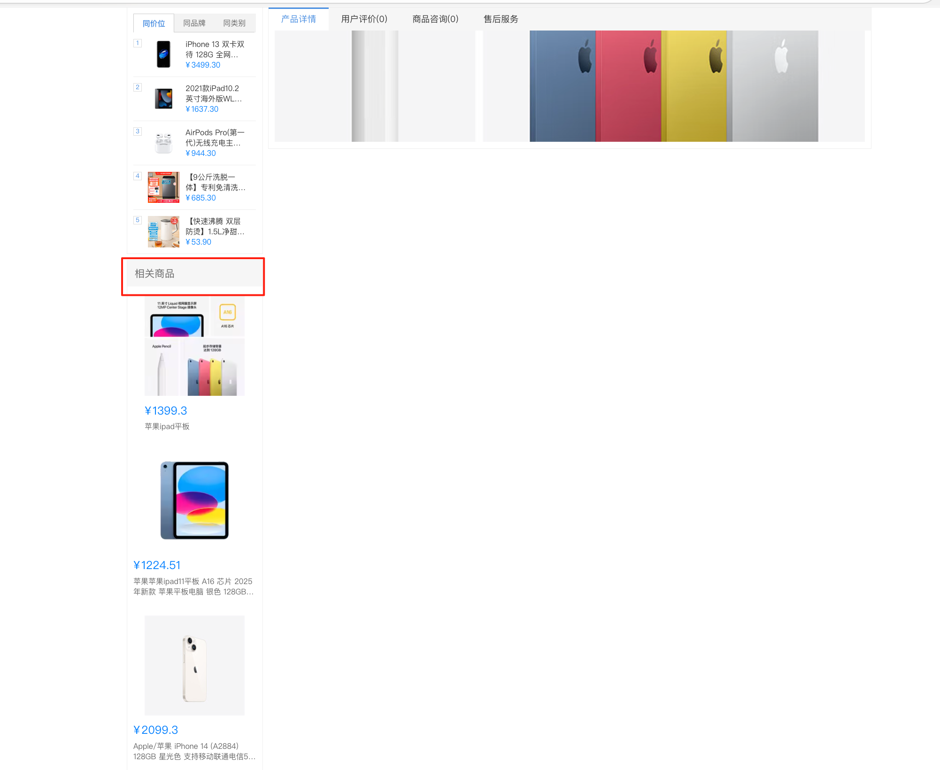Switch to the 同品牌 tab
940x770 pixels.
point(194,23)
